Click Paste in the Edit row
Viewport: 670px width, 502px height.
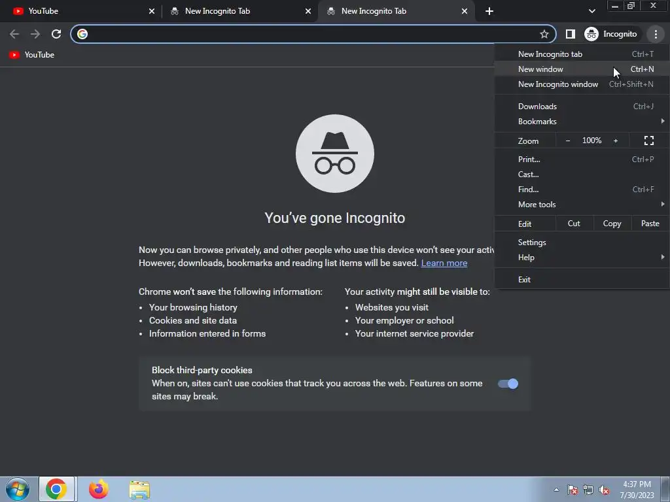coord(650,224)
